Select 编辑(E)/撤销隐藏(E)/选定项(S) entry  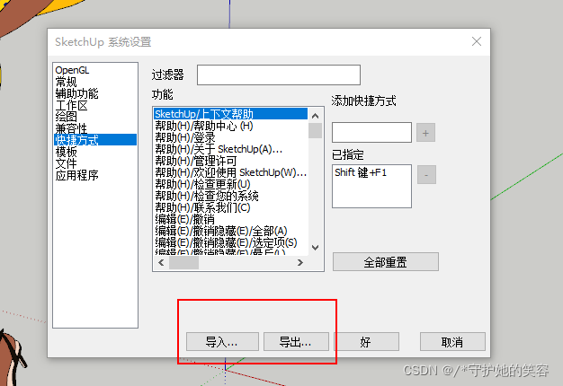point(227,242)
